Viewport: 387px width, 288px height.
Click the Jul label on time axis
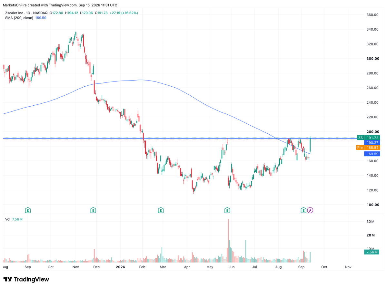pos(254,267)
